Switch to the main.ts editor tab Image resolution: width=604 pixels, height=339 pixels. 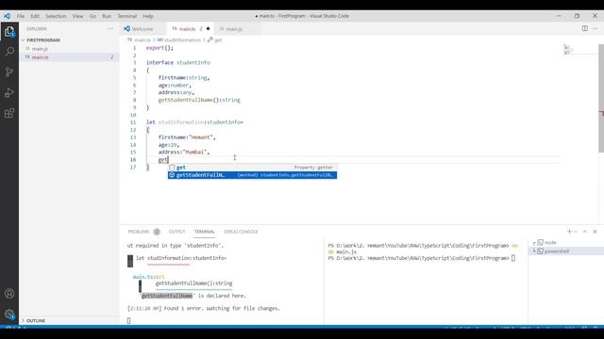[187, 29]
